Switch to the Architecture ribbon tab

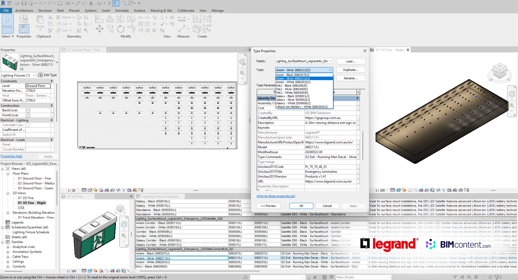[24, 11]
